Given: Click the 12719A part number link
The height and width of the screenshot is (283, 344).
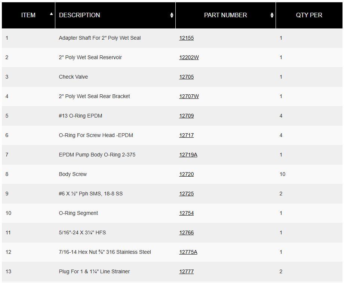Looking at the screenshot, I should [x=188, y=155].
